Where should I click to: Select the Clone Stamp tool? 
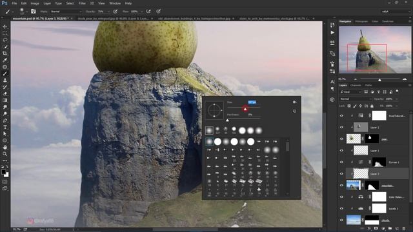coord(5,80)
